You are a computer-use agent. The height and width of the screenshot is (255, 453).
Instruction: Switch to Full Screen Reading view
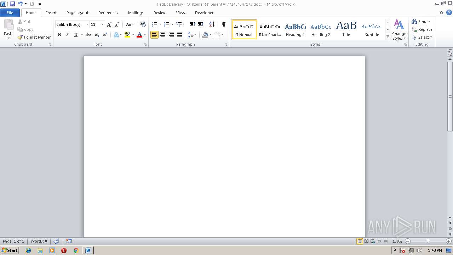[366, 241]
